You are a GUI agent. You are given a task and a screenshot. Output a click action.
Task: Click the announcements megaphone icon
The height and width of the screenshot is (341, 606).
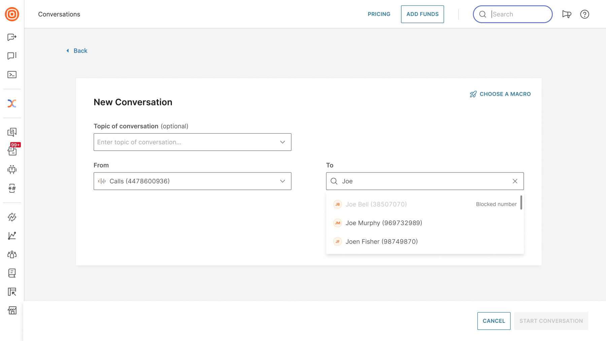tap(567, 14)
